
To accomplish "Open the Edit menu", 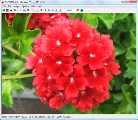I will (x=10, y=6).
